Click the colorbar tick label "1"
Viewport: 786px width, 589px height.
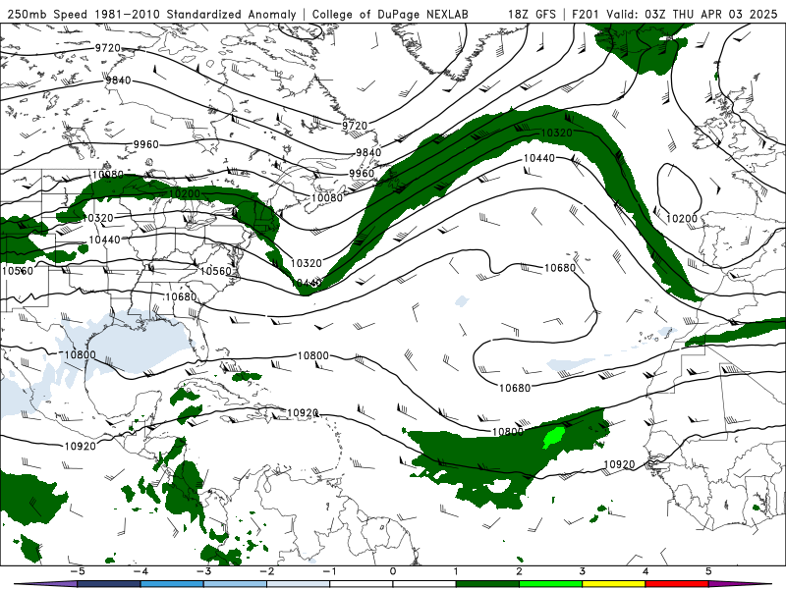(x=456, y=571)
